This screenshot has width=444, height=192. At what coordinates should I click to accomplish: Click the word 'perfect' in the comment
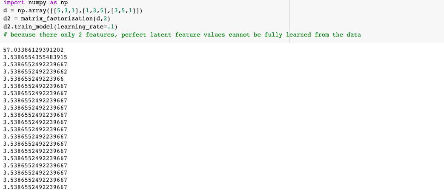coord(134,35)
